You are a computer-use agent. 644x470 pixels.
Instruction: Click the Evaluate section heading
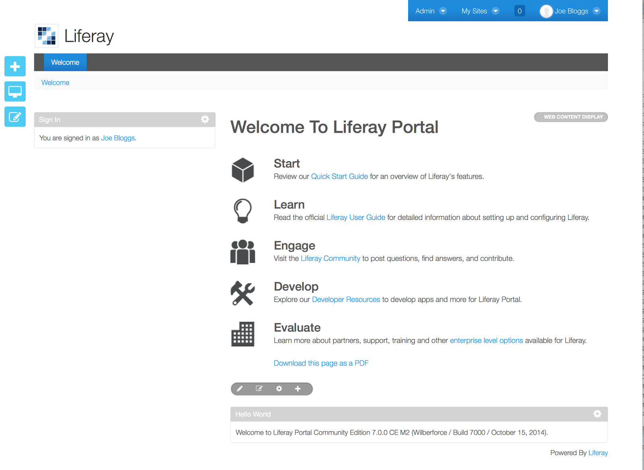(x=297, y=328)
